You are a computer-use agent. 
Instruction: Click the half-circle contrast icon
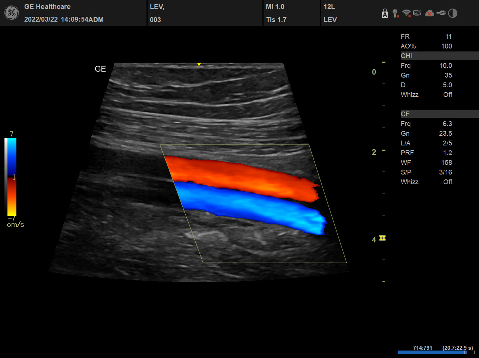click(x=453, y=13)
